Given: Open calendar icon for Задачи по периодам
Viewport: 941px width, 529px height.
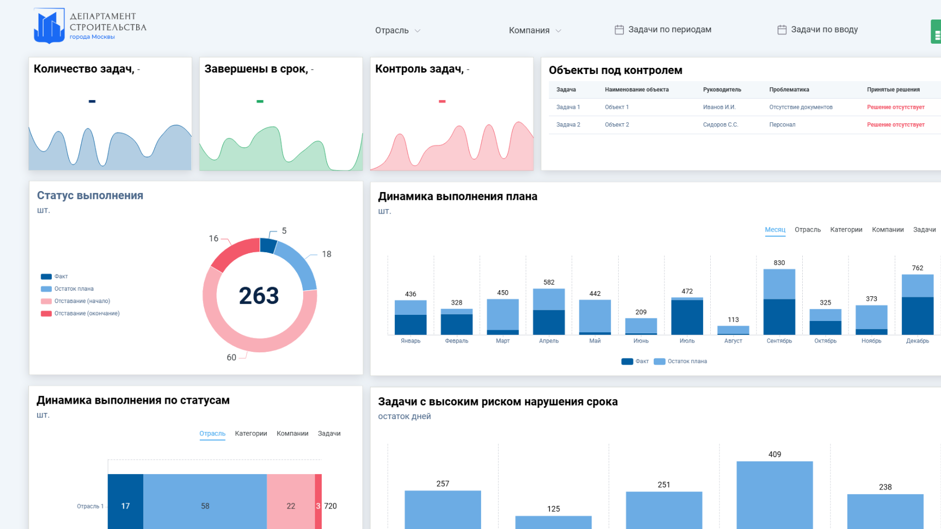Looking at the screenshot, I should pyautogui.click(x=619, y=30).
